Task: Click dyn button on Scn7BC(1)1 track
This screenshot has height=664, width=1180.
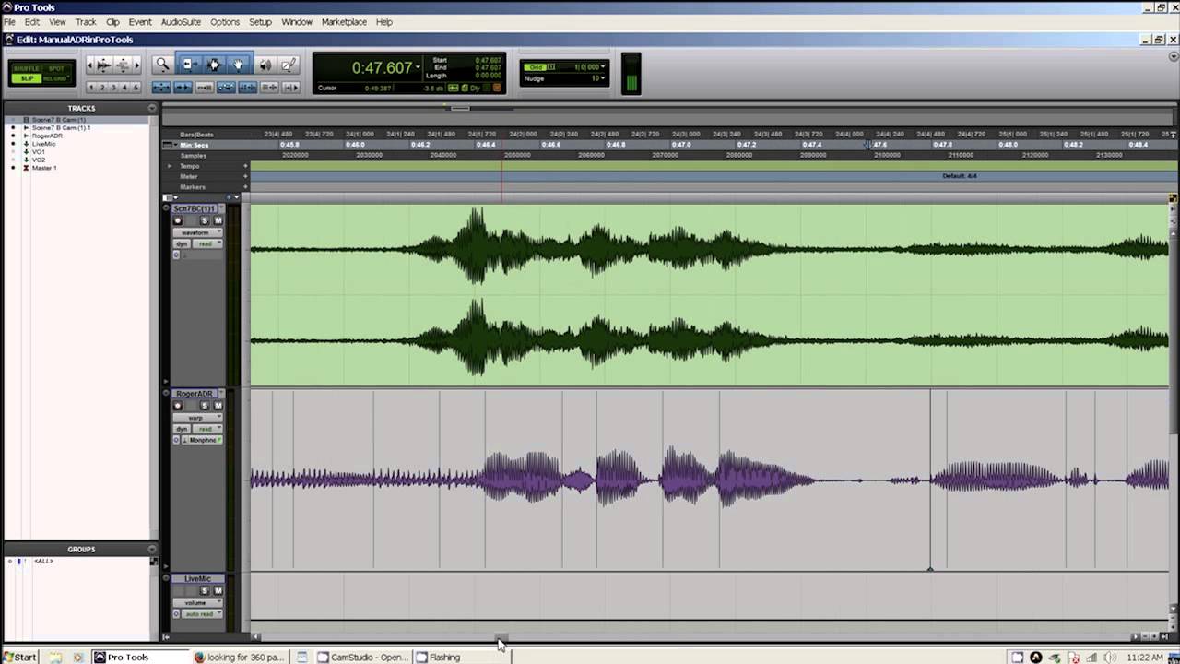Action: pos(182,243)
